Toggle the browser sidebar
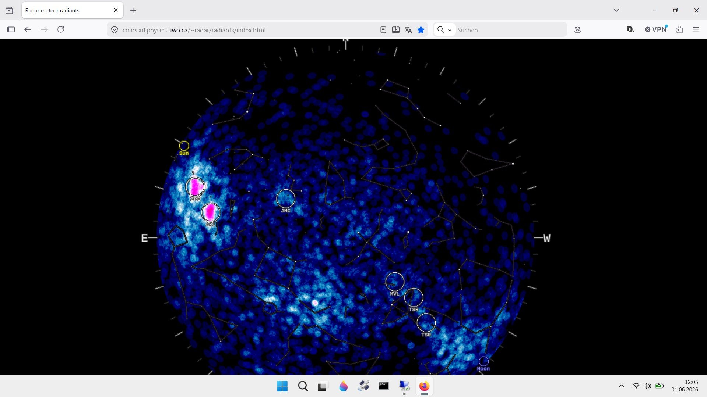Screen dimensions: 707x397 click(11, 29)
